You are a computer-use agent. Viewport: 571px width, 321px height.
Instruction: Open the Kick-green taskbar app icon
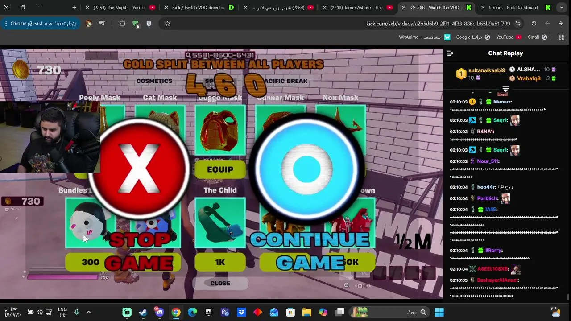[127, 312]
